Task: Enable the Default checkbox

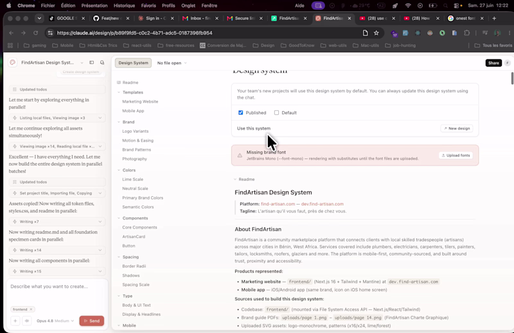Action: tap(276, 113)
